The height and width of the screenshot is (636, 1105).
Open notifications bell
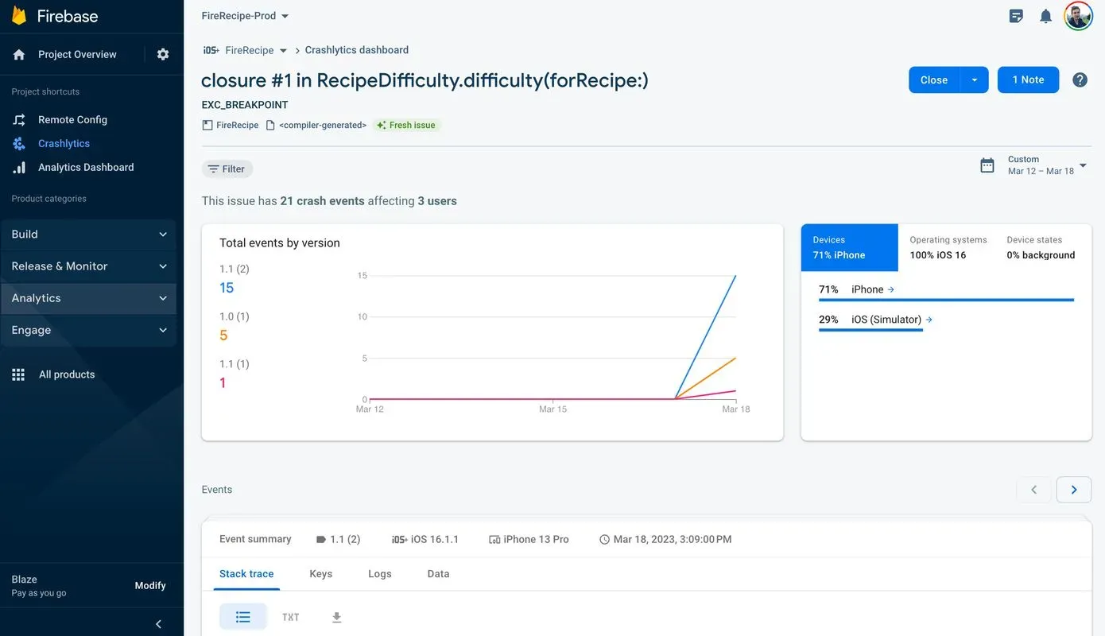[x=1046, y=16]
